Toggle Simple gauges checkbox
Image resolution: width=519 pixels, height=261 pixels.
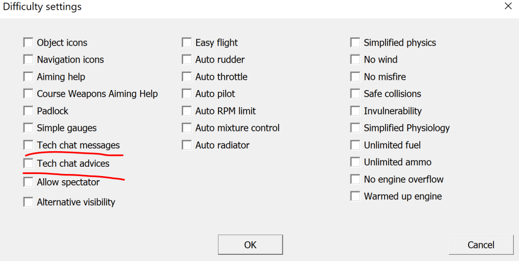(x=28, y=128)
